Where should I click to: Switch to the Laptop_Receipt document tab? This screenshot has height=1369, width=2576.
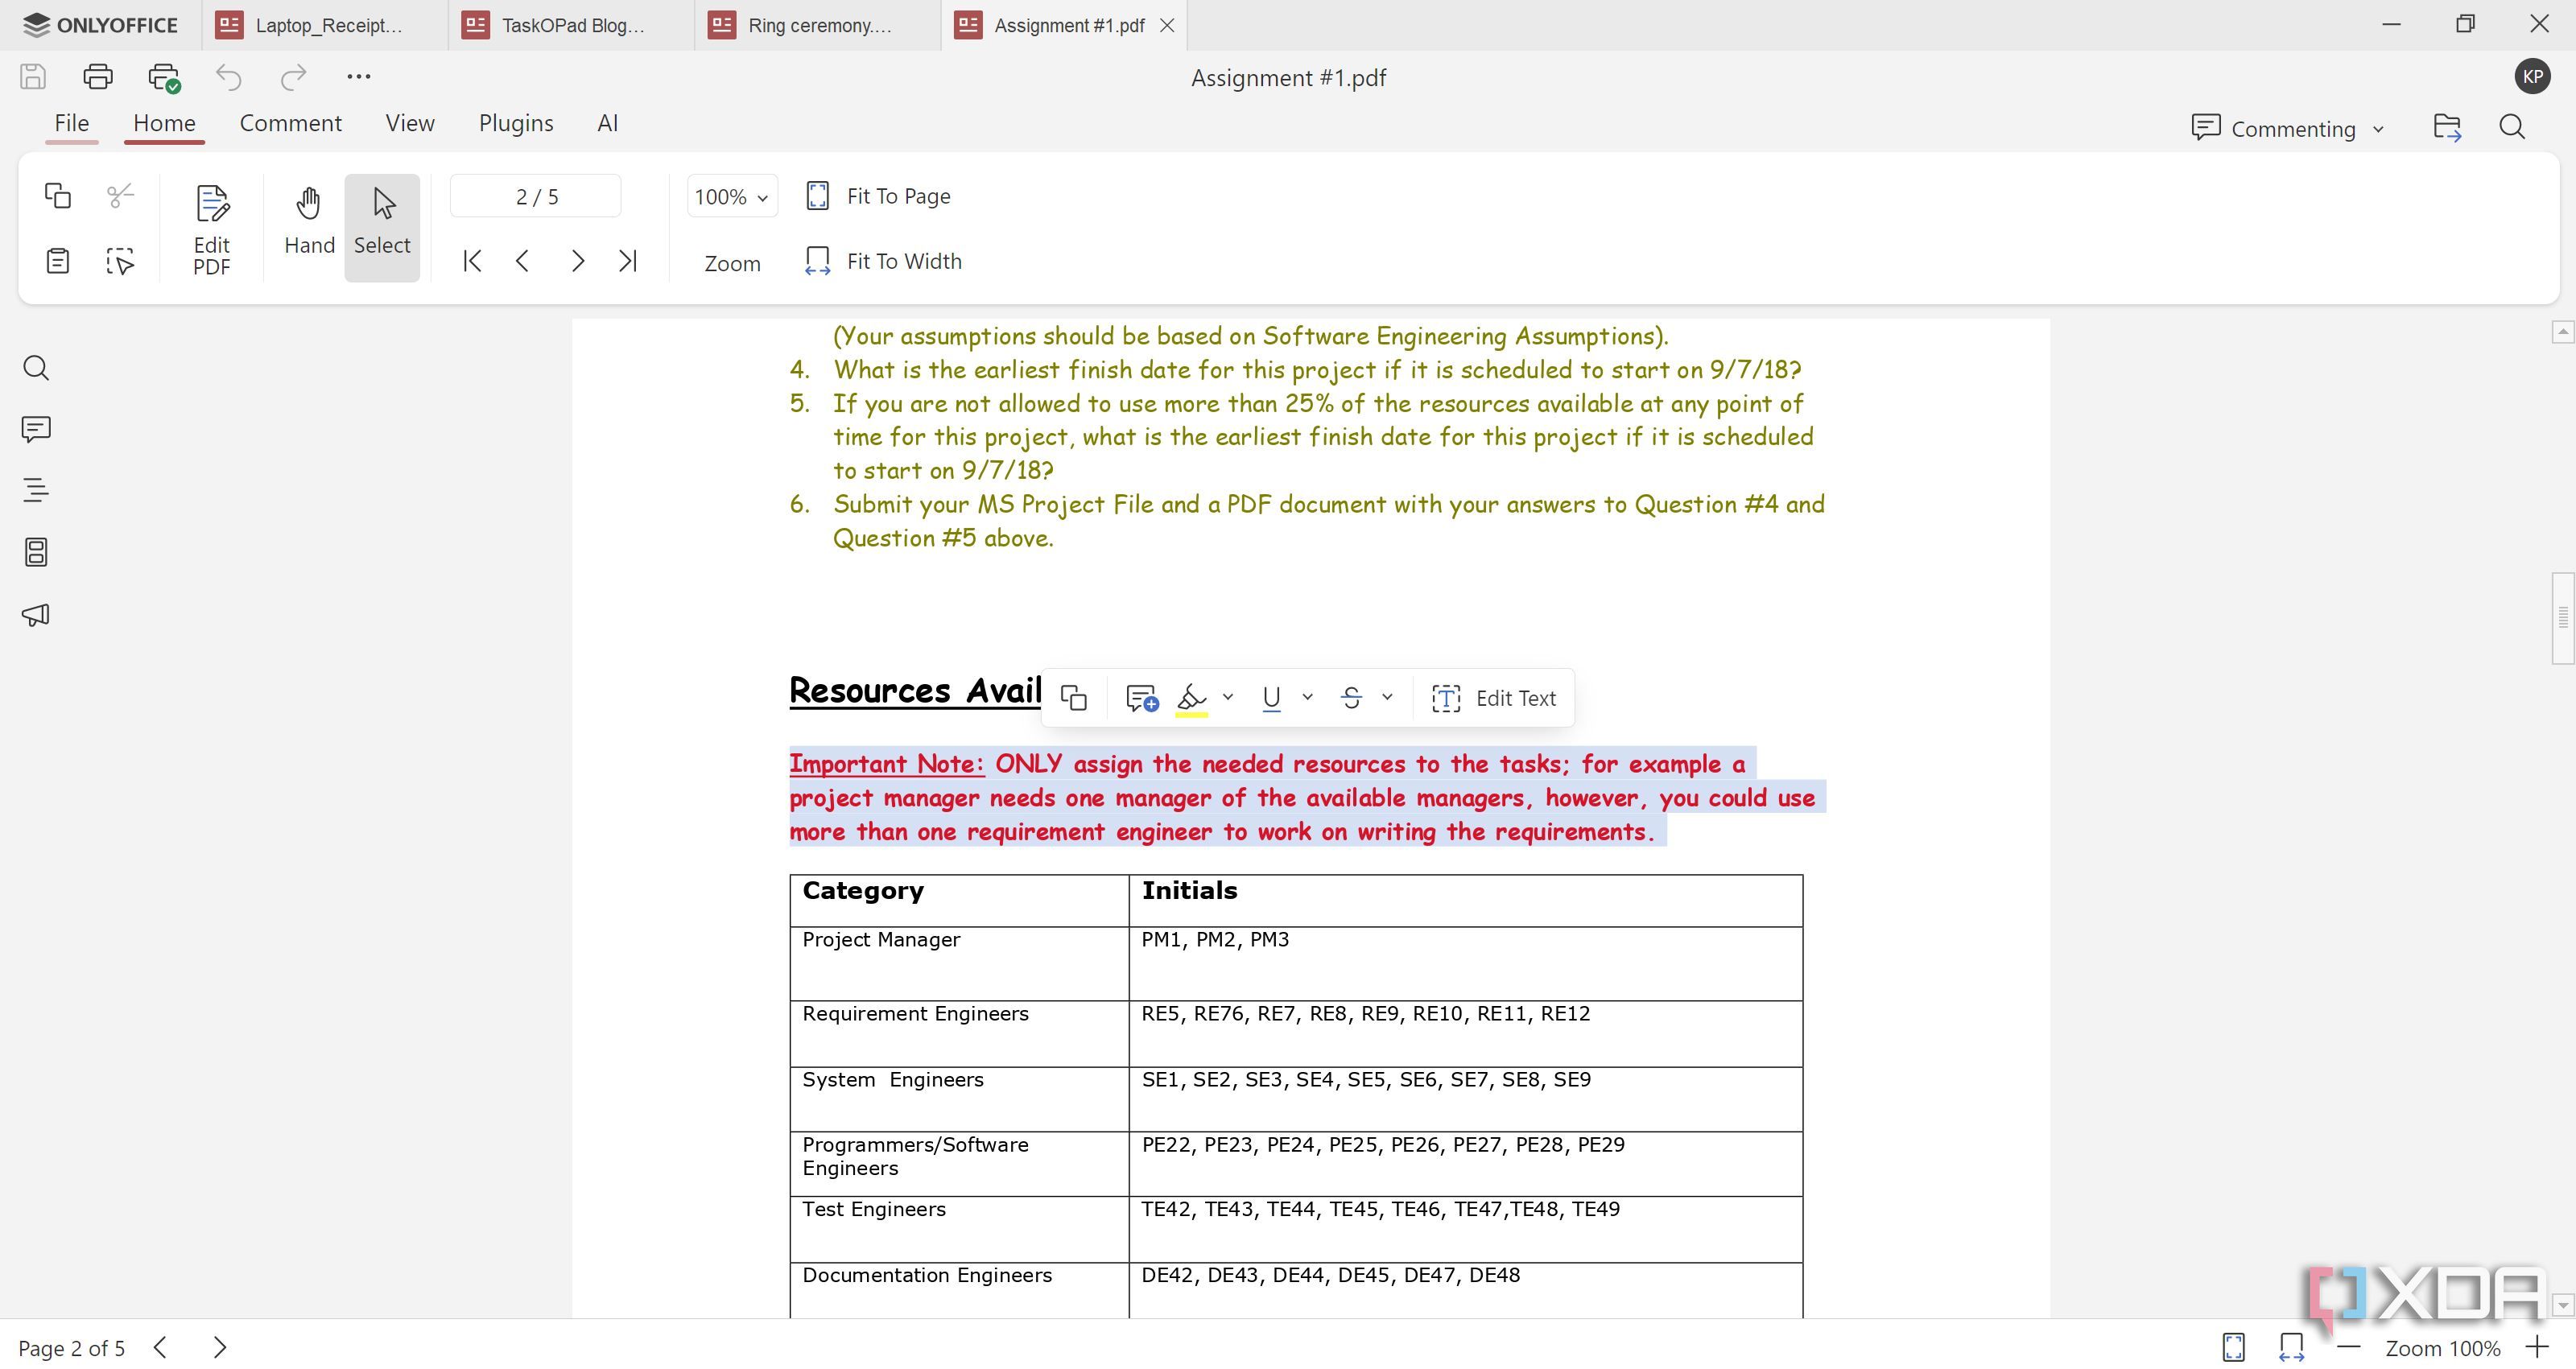[325, 25]
